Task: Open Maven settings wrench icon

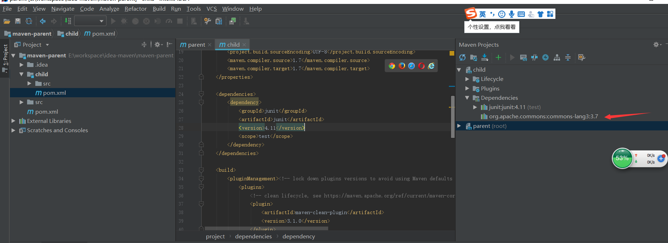Action: click(x=581, y=57)
